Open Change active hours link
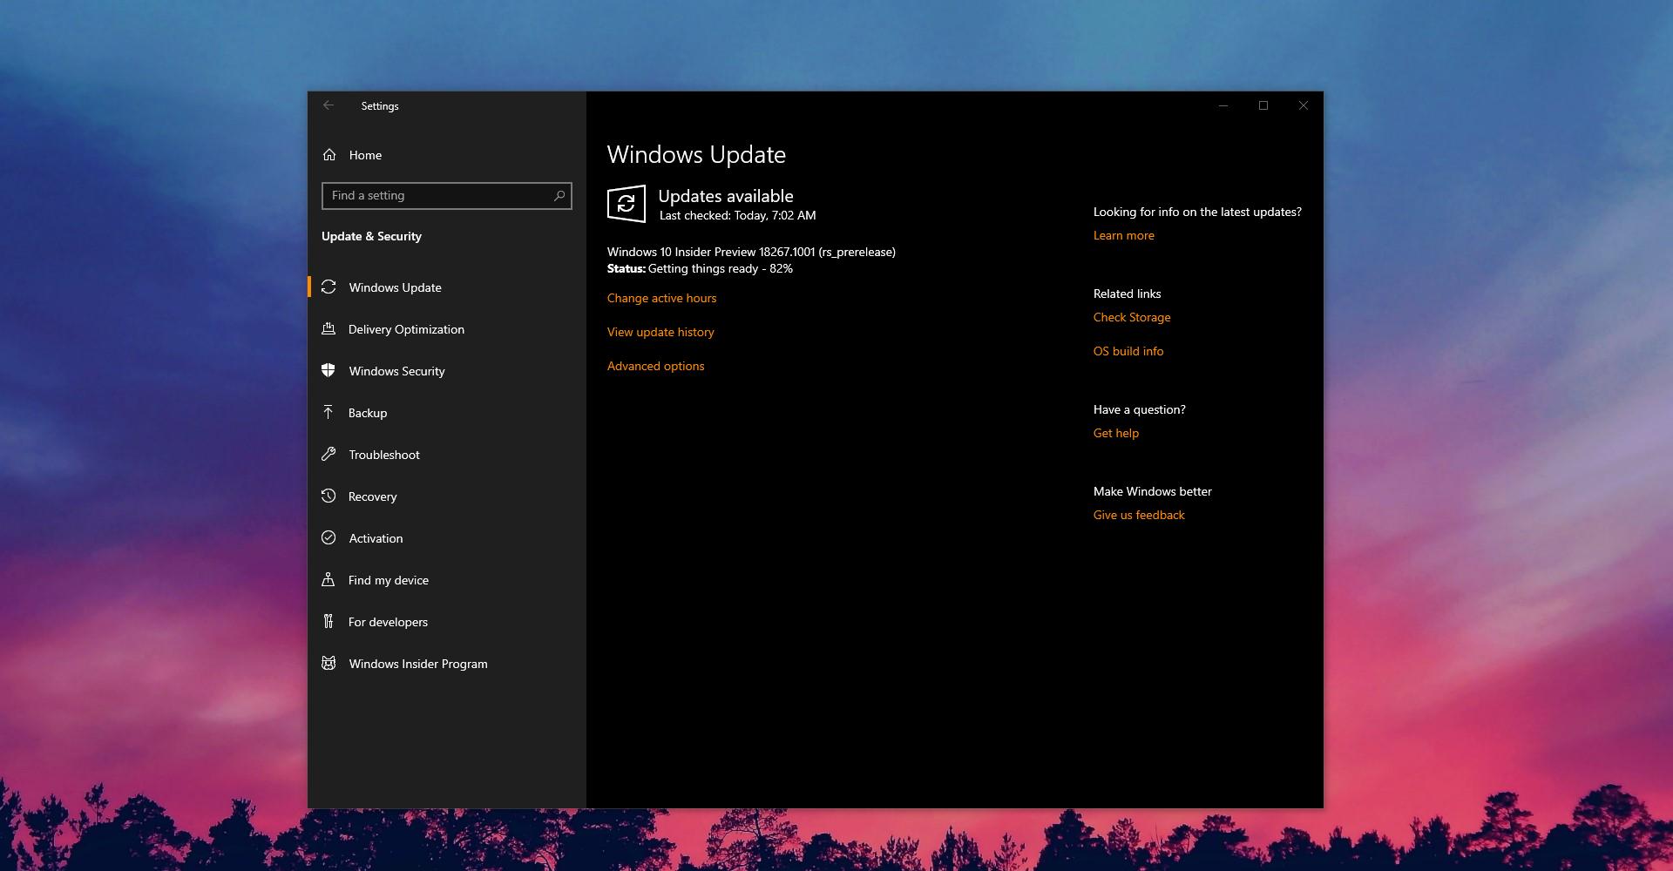1673x871 pixels. click(x=661, y=298)
